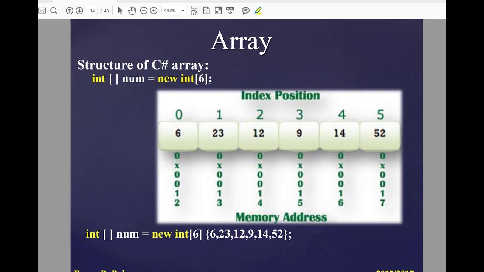
Task: Select the Highlight text tool
Action: tap(258, 11)
